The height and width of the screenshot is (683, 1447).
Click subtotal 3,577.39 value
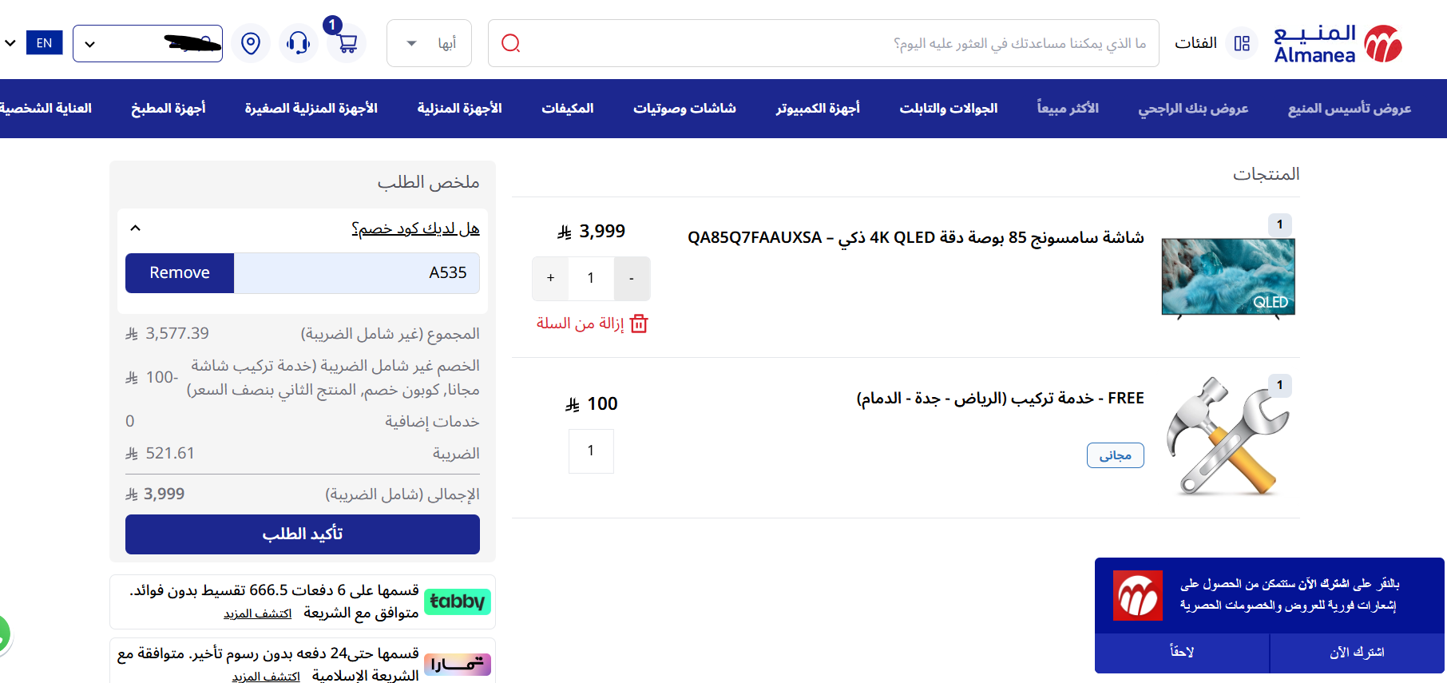tap(167, 333)
